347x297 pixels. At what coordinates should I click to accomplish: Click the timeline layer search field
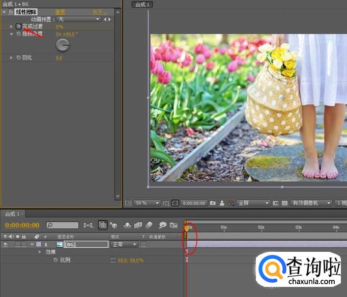click(63, 225)
